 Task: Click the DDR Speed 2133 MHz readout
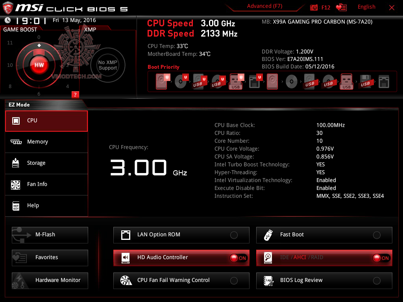192,34
